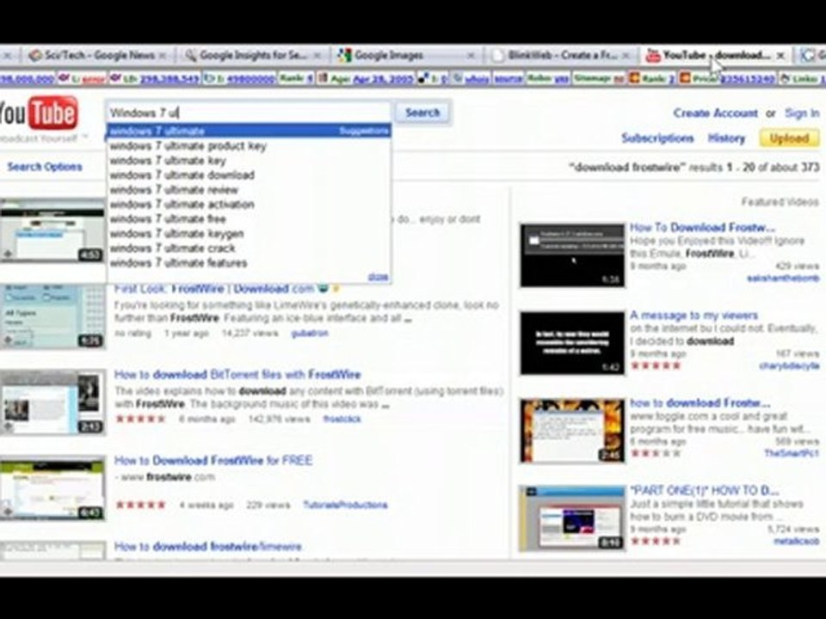
Task: Open thumbnail of 'Download FrostWire for FREE' video
Action: click(52, 488)
